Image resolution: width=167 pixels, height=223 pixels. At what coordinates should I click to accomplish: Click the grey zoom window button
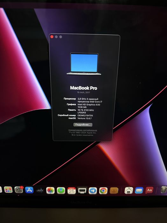coord(61,37)
